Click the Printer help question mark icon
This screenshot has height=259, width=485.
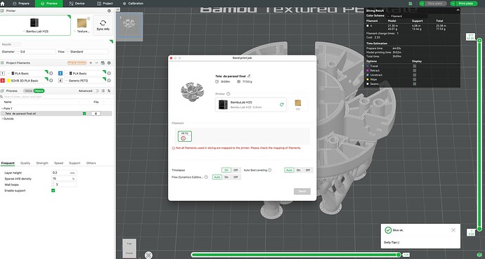[228, 94]
